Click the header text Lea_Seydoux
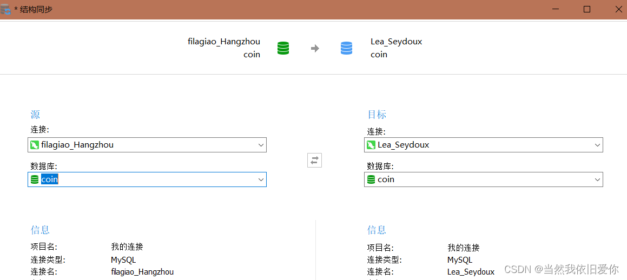This screenshot has height=280, width=627. [397, 42]
